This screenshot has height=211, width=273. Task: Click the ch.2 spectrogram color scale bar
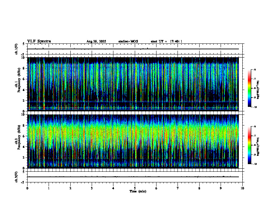point(250,145)
